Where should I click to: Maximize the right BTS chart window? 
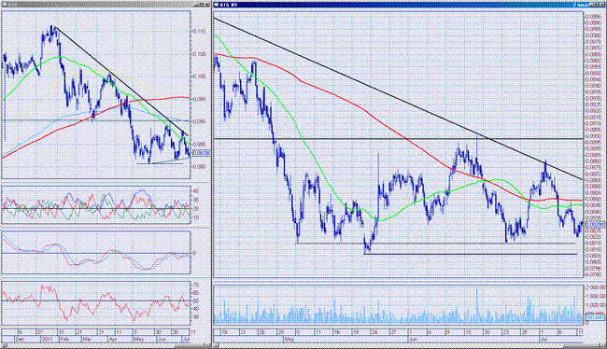tap(597, 5)
